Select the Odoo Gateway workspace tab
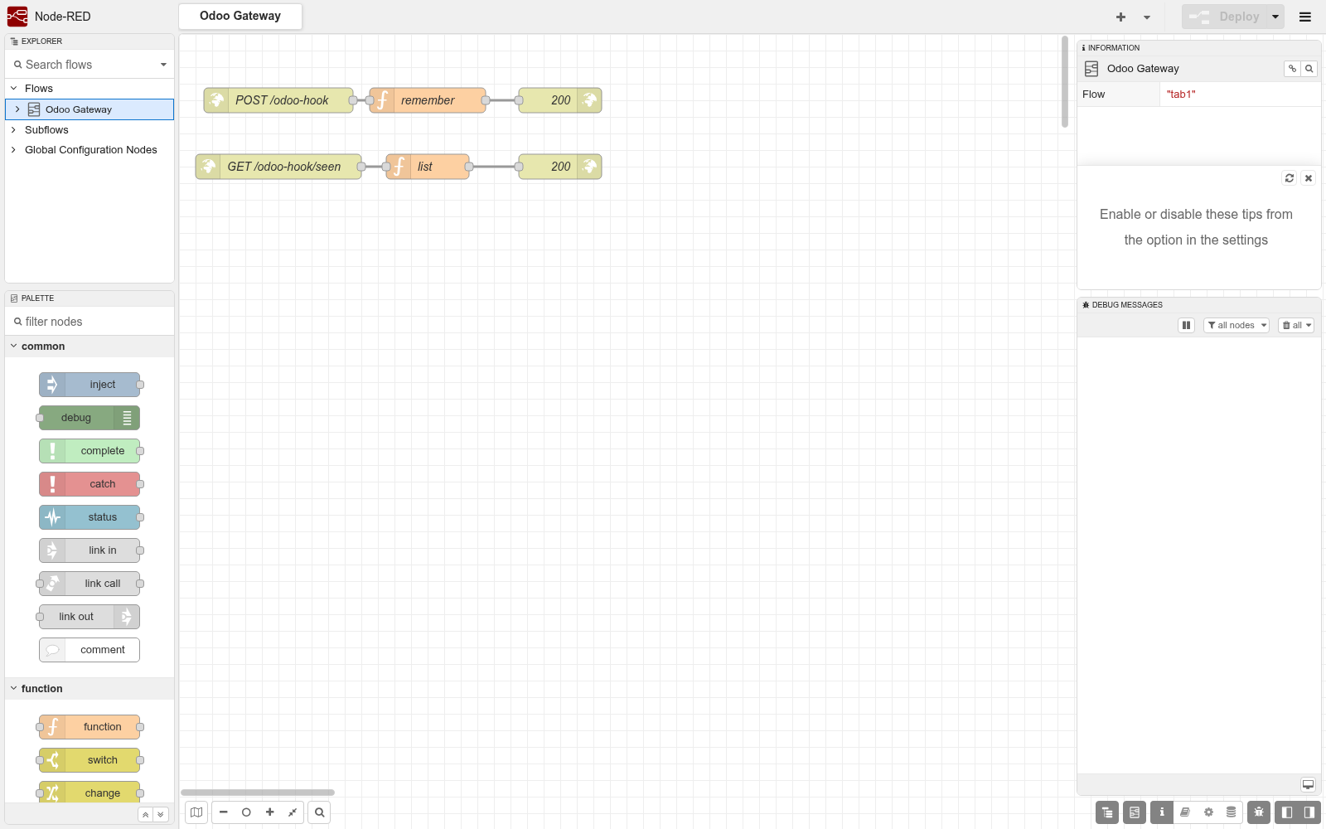This screenshot has height=829, width=1326. click(240, 17)
